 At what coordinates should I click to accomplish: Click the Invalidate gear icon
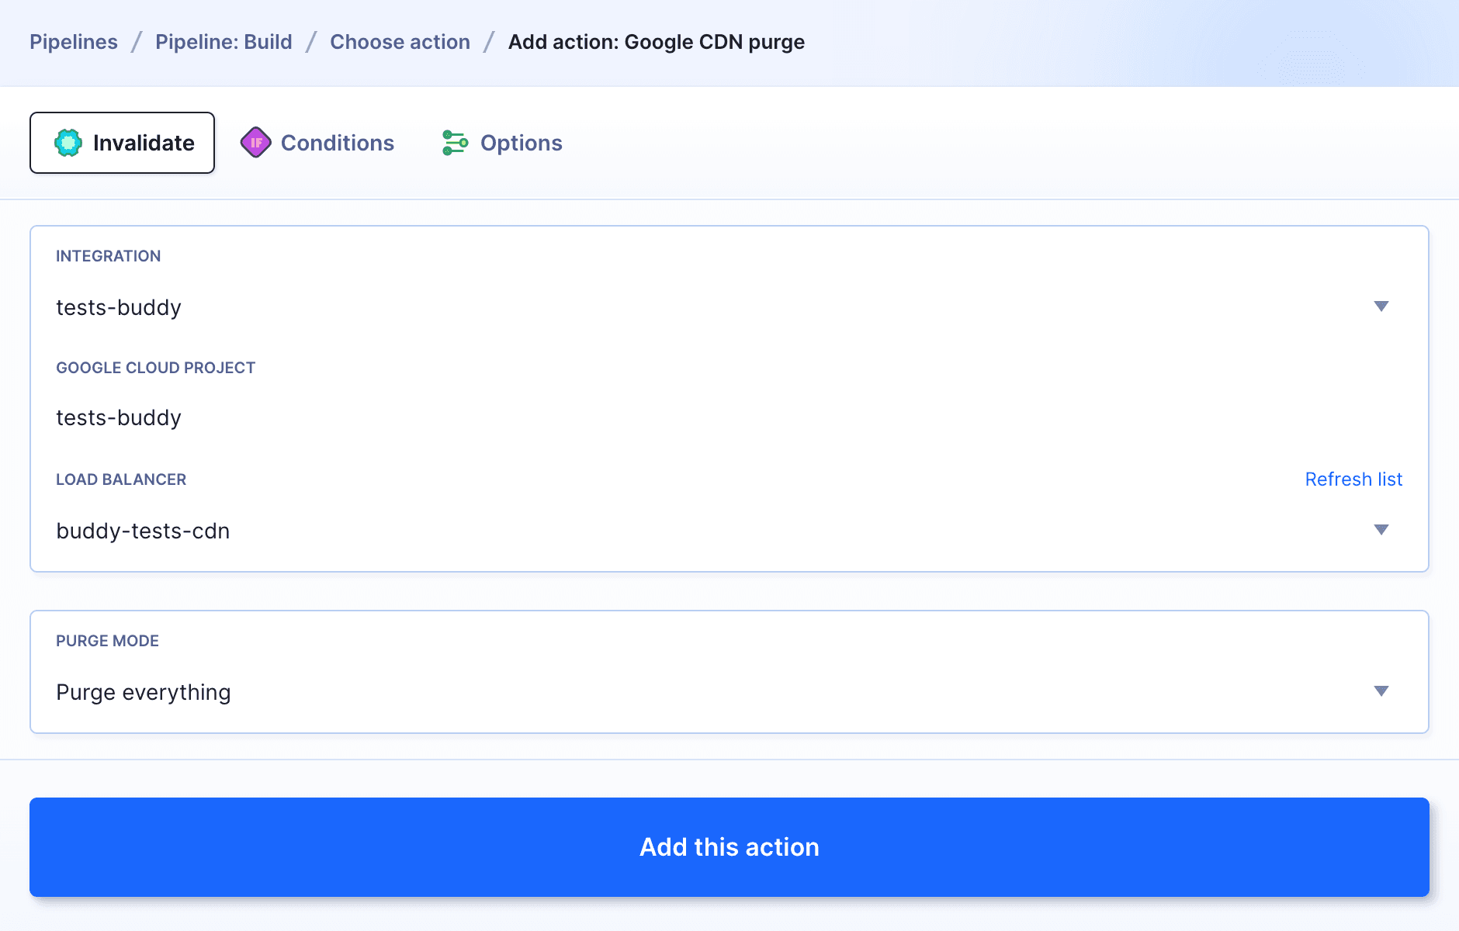68,142
